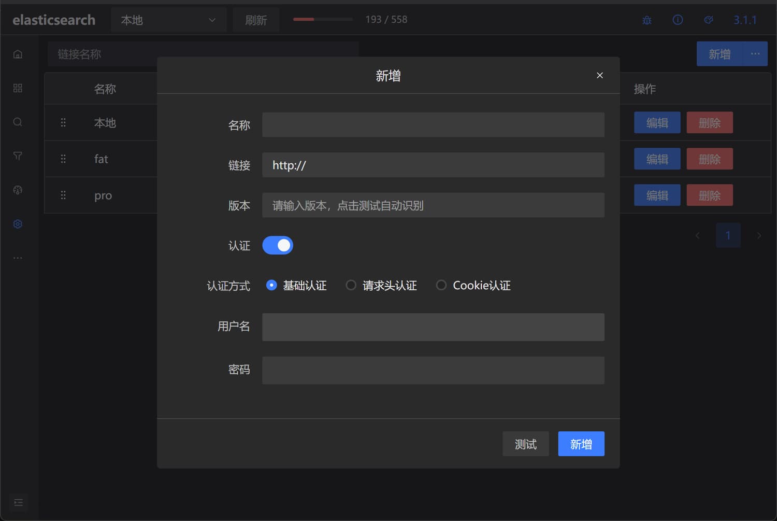
Task: Open the grid dashboard sidebar icon
Action: [x=18, y=88]
